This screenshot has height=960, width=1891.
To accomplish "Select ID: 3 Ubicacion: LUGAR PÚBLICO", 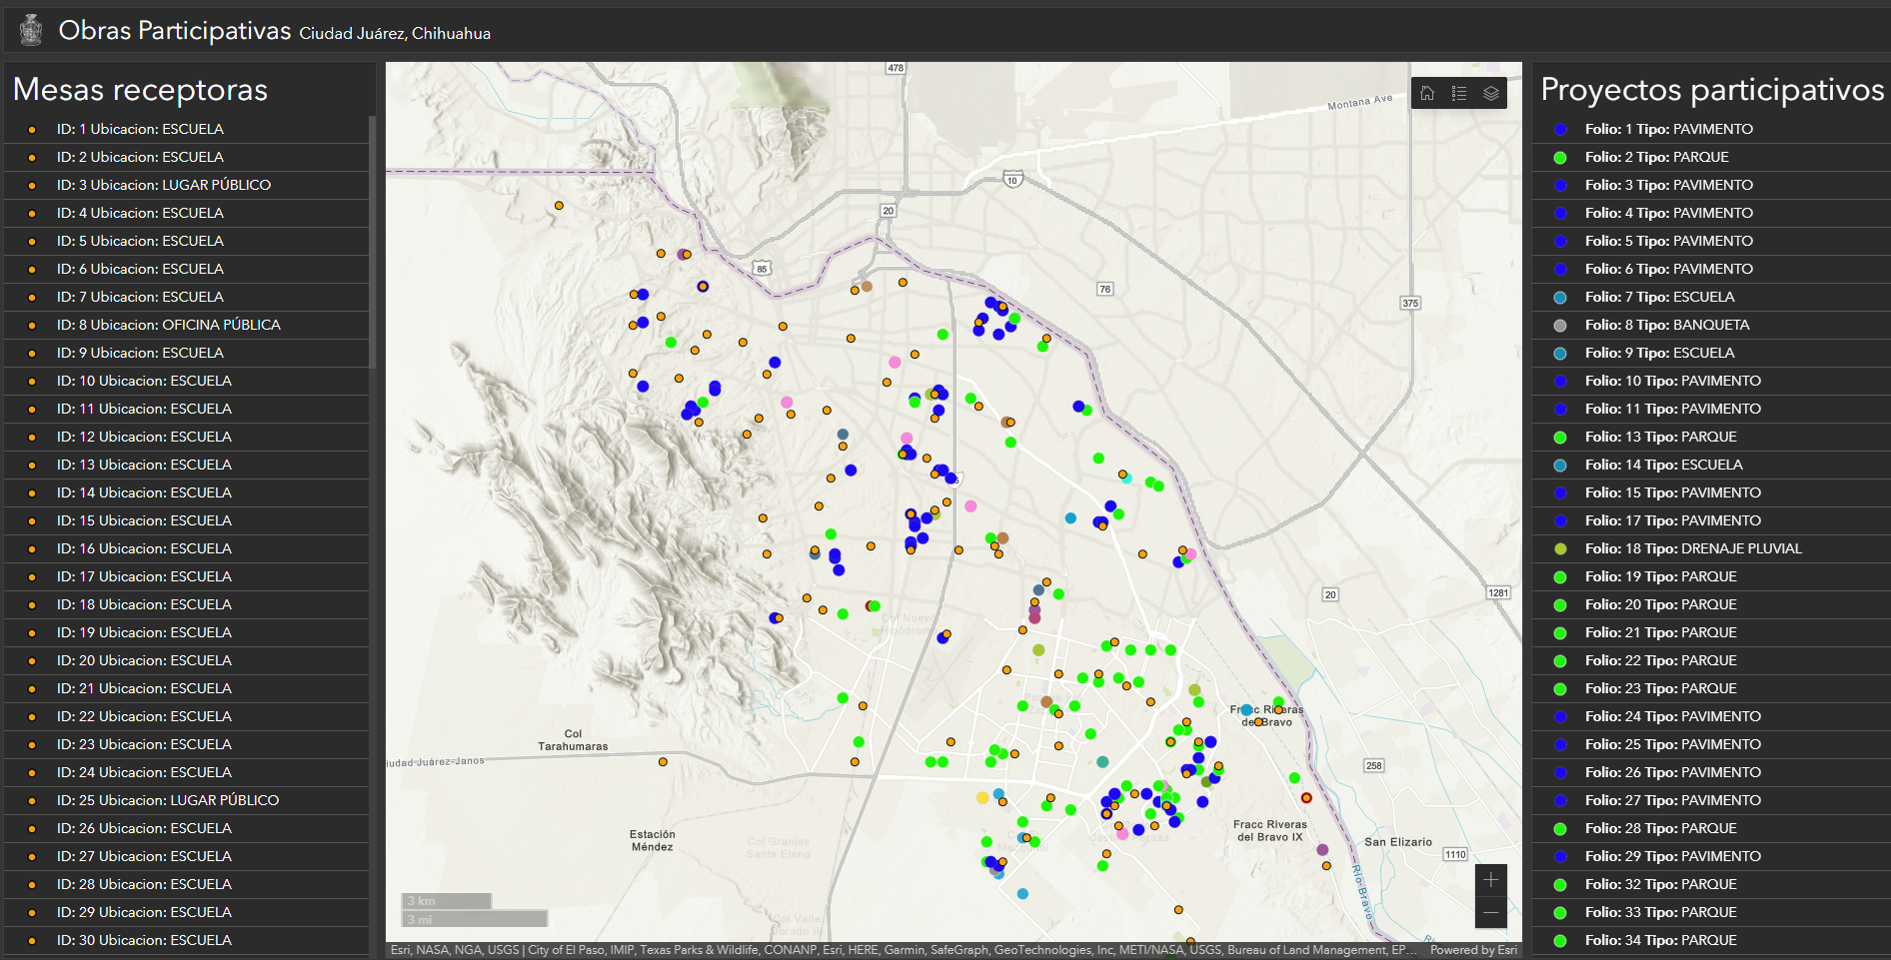I will tap(163, 185).
